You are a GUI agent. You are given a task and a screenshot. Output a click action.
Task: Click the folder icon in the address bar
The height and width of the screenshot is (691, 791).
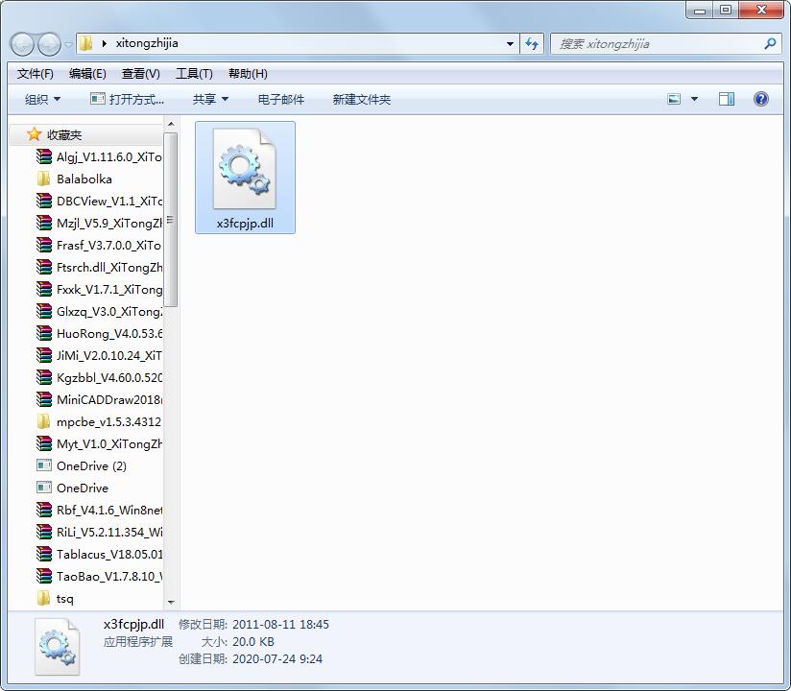click(x=84, y=43)
